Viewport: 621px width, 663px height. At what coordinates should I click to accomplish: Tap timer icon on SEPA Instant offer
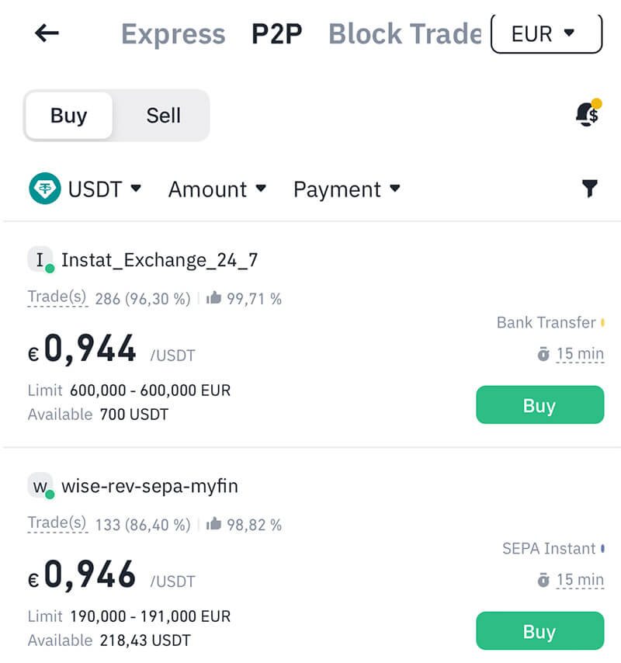[x=543, y=580]
